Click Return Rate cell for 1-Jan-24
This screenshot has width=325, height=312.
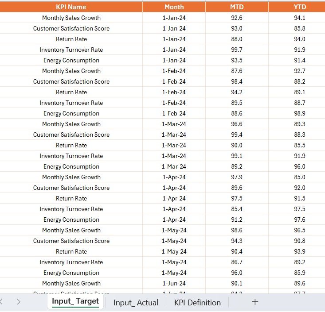point(71,39)
